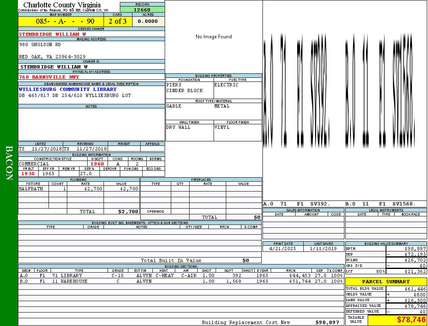Select the HALFBATH plumbing fixture row
This screenshot has height=326, width=428.
(x=78, y=189)
